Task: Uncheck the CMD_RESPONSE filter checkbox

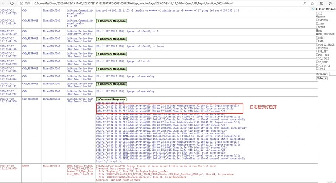Action: coord(317,34)
